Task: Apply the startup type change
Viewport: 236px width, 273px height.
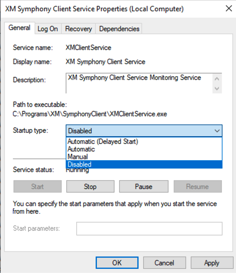Action: point(212,262)
